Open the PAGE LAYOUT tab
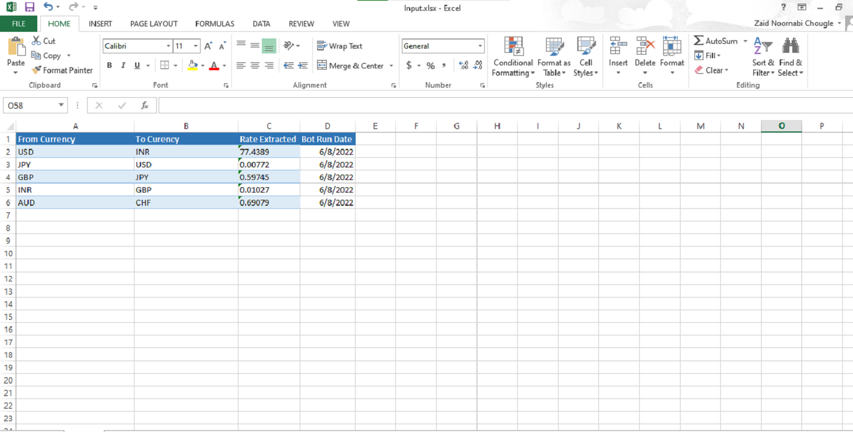Viewport: 853px width, 432px height. tap(154, 24)
